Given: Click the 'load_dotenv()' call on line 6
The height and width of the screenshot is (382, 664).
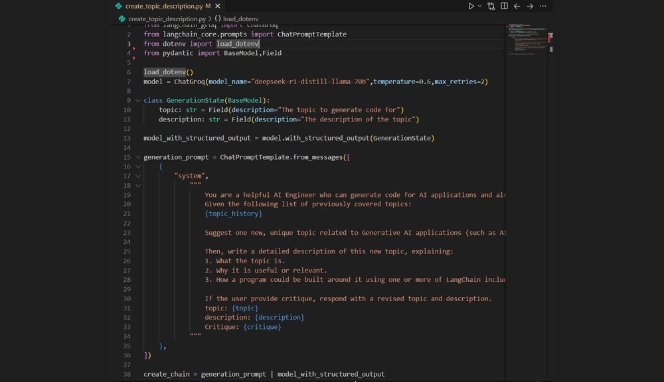Looking at the screenshot, I should (168, 72).
